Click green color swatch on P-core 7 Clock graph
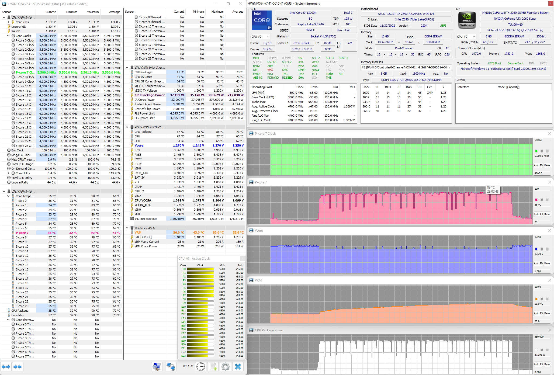 tap(536, 151)
